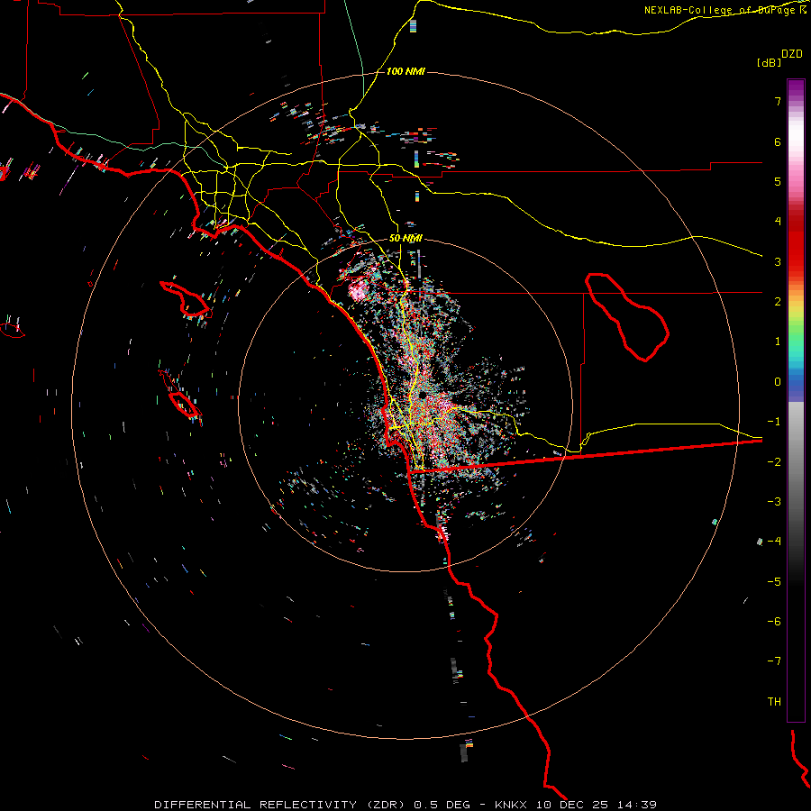Viewport: 811px width, 811px height.
Task: Click the -2 tick label on color scale
Action: click(774, 461)
